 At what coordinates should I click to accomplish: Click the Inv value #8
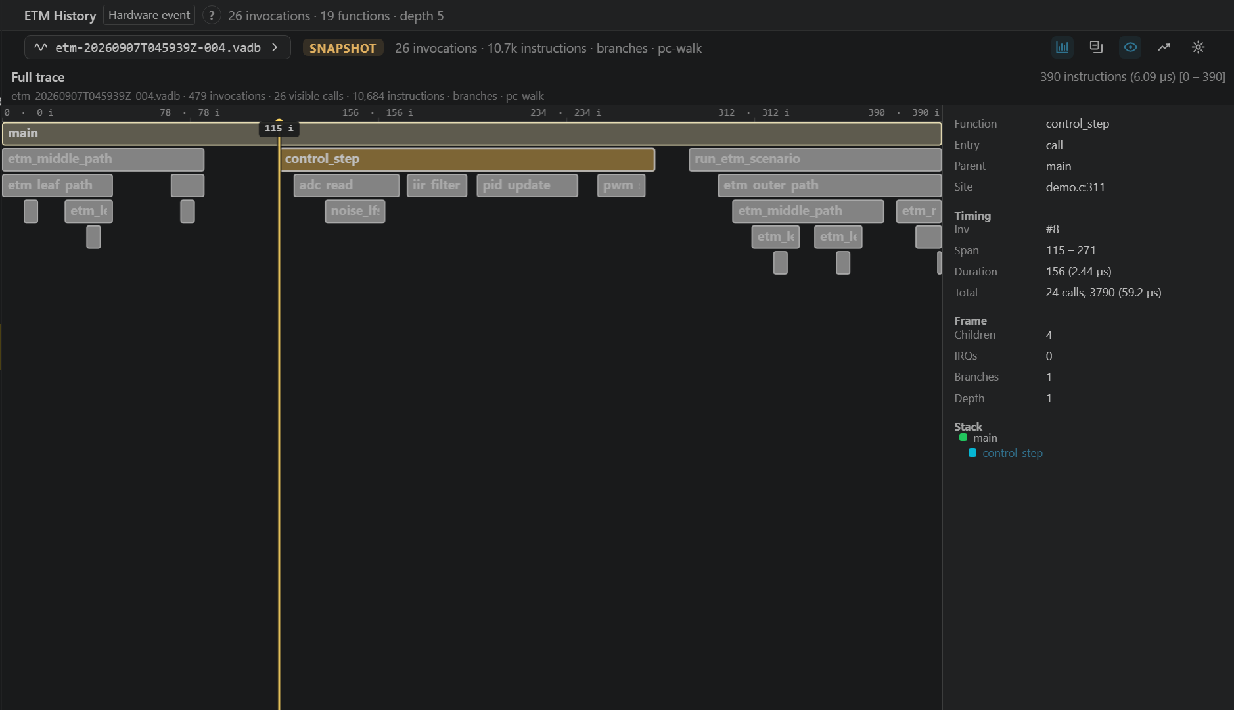(1053, 229)
